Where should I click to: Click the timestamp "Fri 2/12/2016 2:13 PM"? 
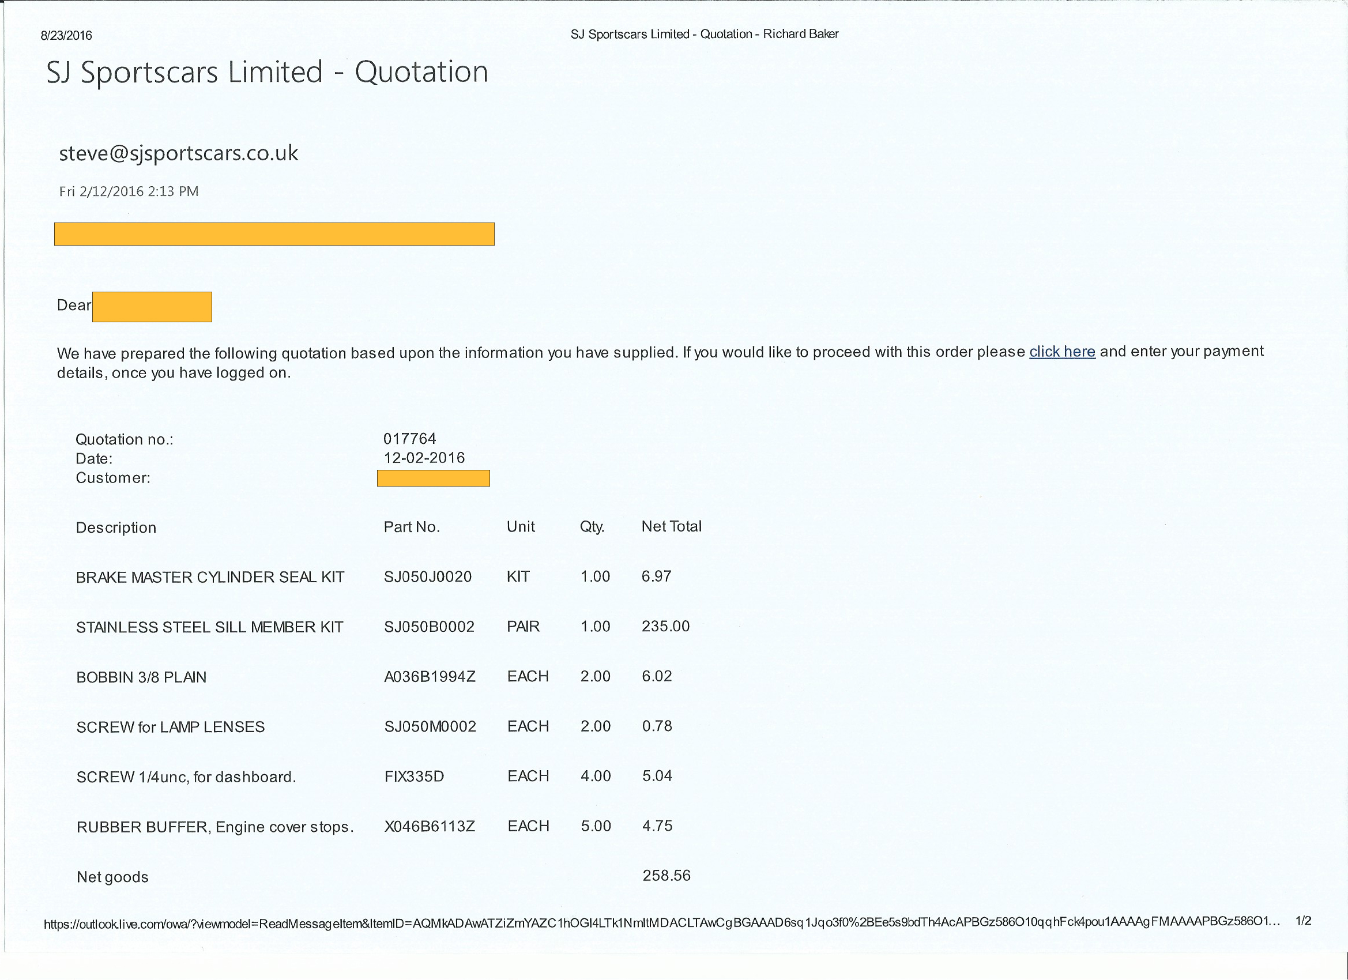coord(129,191)
